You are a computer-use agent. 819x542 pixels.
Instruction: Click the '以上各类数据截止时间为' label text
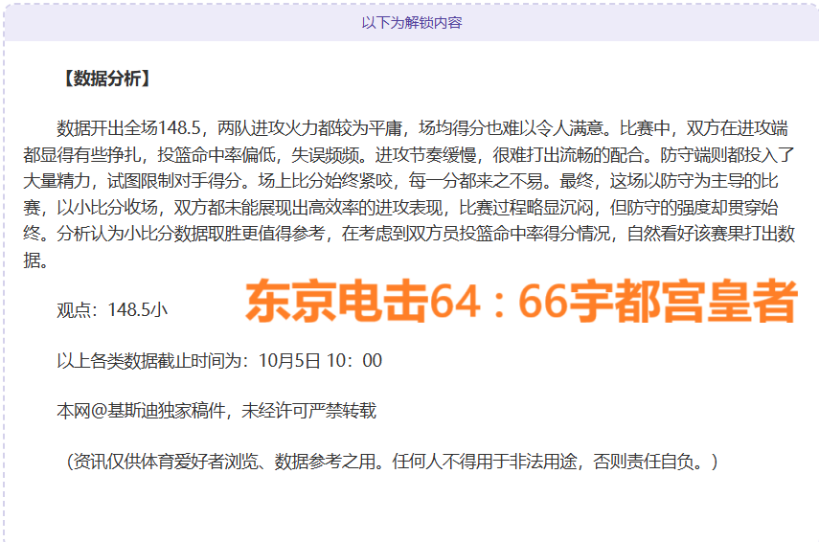pyautogui.click(x=151, y=361)
